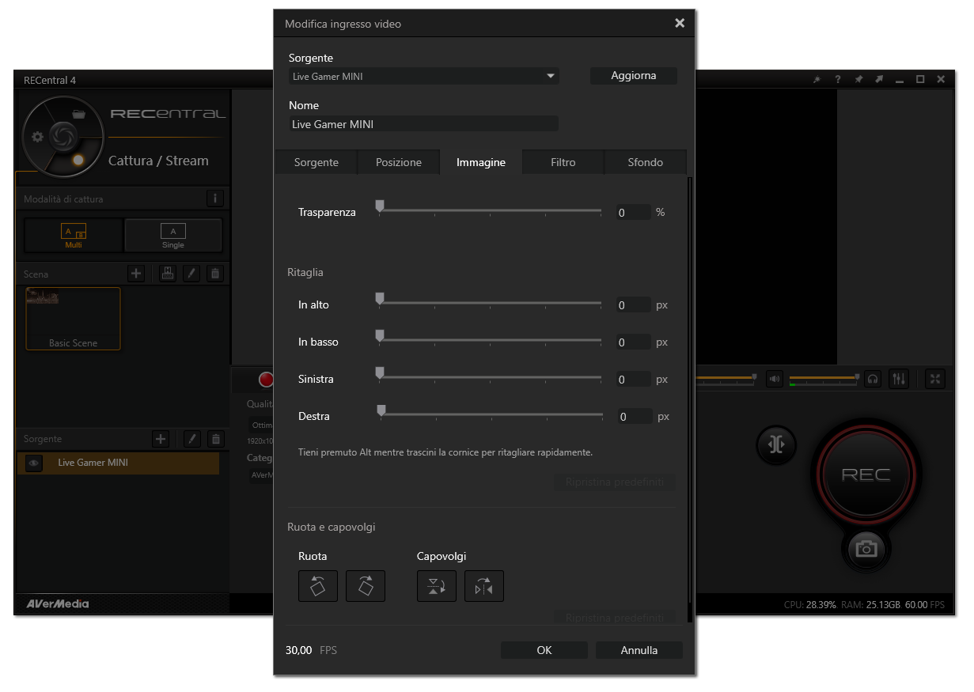Select Multi capture mode
The image size is (974, 692).
click(x=74, y=235)
